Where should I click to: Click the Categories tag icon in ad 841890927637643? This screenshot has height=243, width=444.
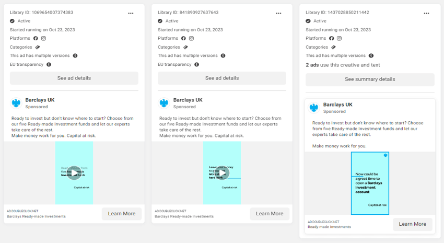click(185, 47)
